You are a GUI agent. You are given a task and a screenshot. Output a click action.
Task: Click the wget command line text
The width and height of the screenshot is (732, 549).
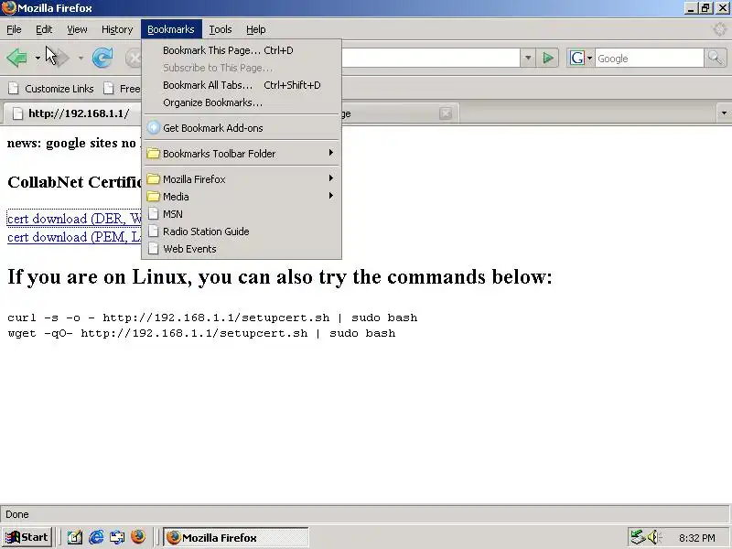pyautogui.click(x=201, y=333)
